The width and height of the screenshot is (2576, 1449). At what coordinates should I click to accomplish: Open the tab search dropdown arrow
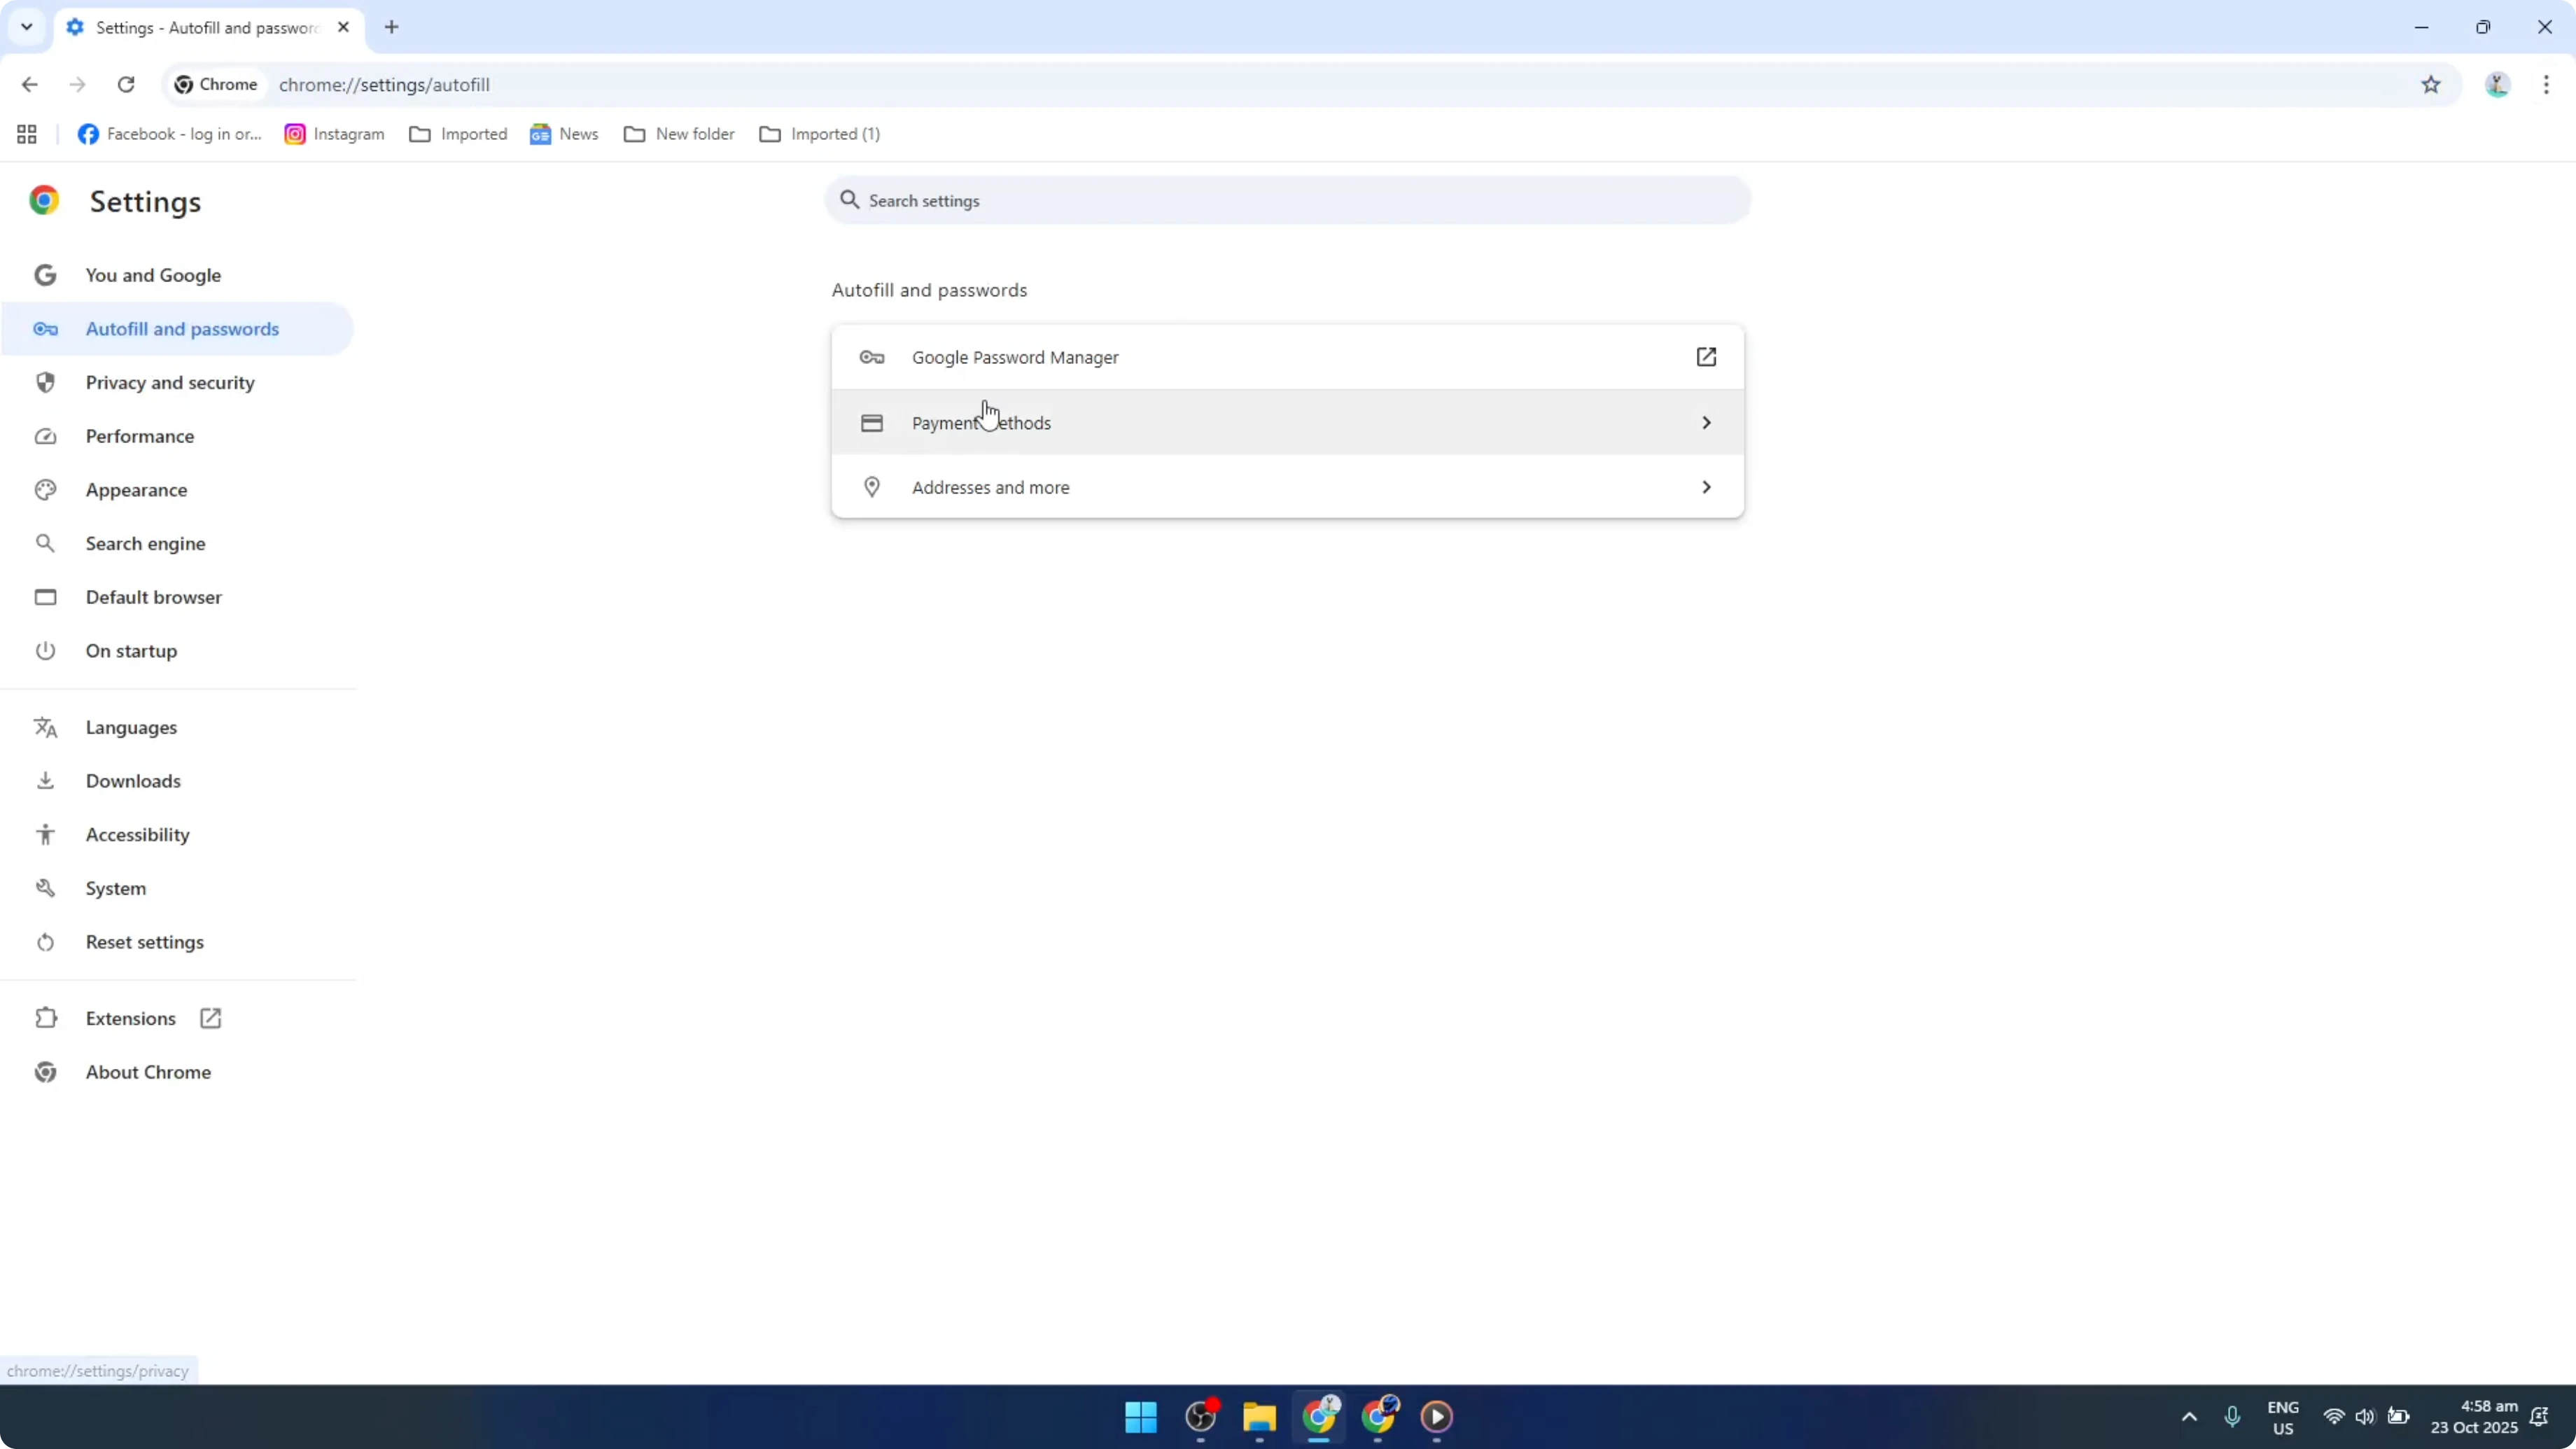(26, 27)
